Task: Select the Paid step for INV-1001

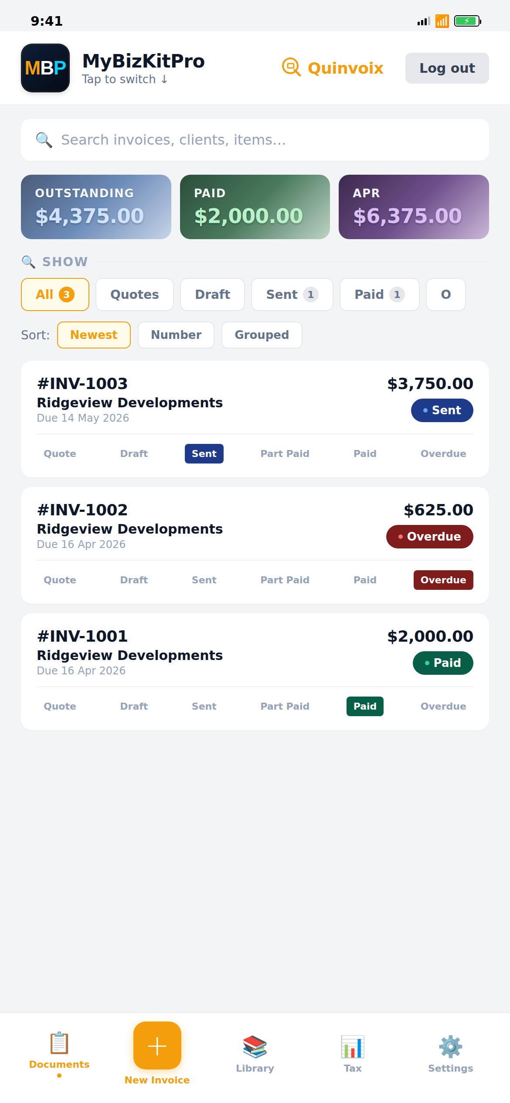Action: [365, 707]
